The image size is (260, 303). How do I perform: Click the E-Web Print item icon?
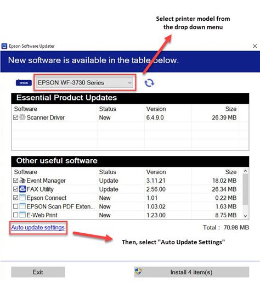click(22, 215)
